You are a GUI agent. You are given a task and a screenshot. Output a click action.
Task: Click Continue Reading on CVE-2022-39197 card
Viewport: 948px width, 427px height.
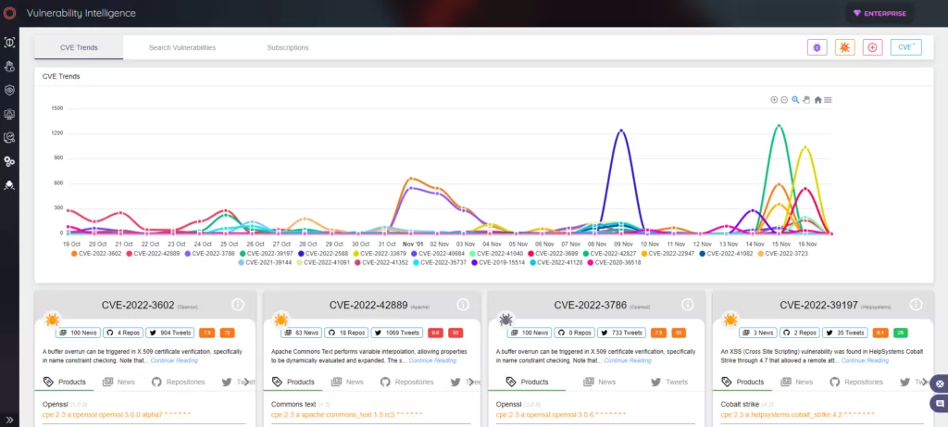866,360
